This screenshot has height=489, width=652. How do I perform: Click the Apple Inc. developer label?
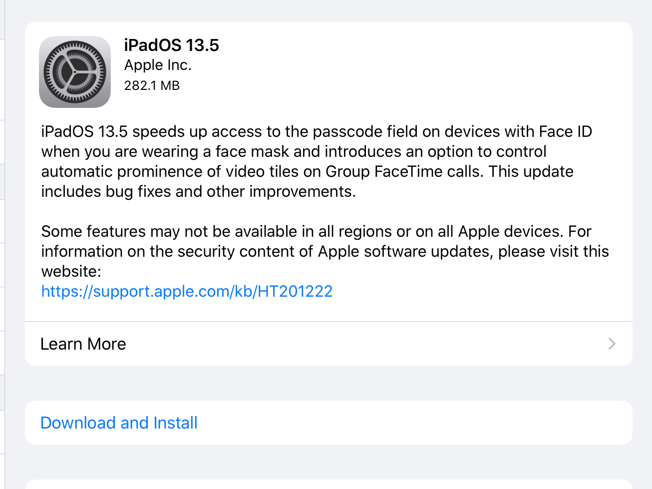click(158, 65)
